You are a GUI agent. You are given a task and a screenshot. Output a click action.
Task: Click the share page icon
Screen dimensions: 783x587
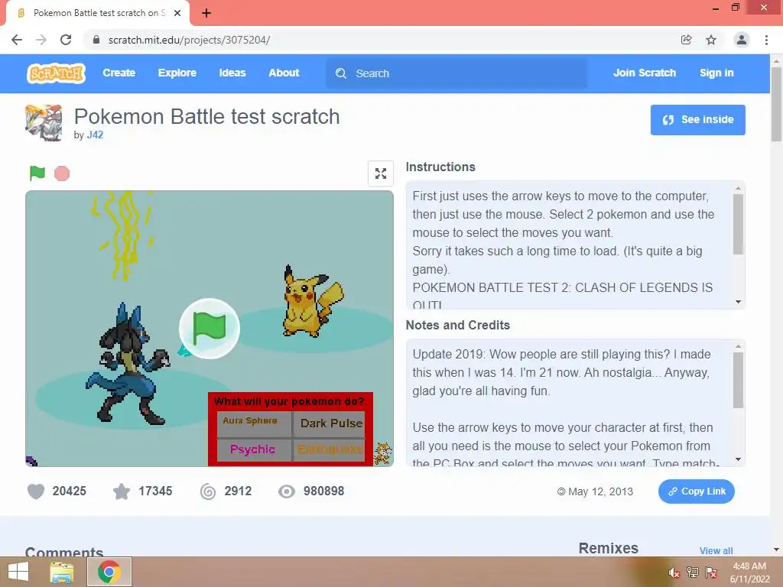pos(686,40)
